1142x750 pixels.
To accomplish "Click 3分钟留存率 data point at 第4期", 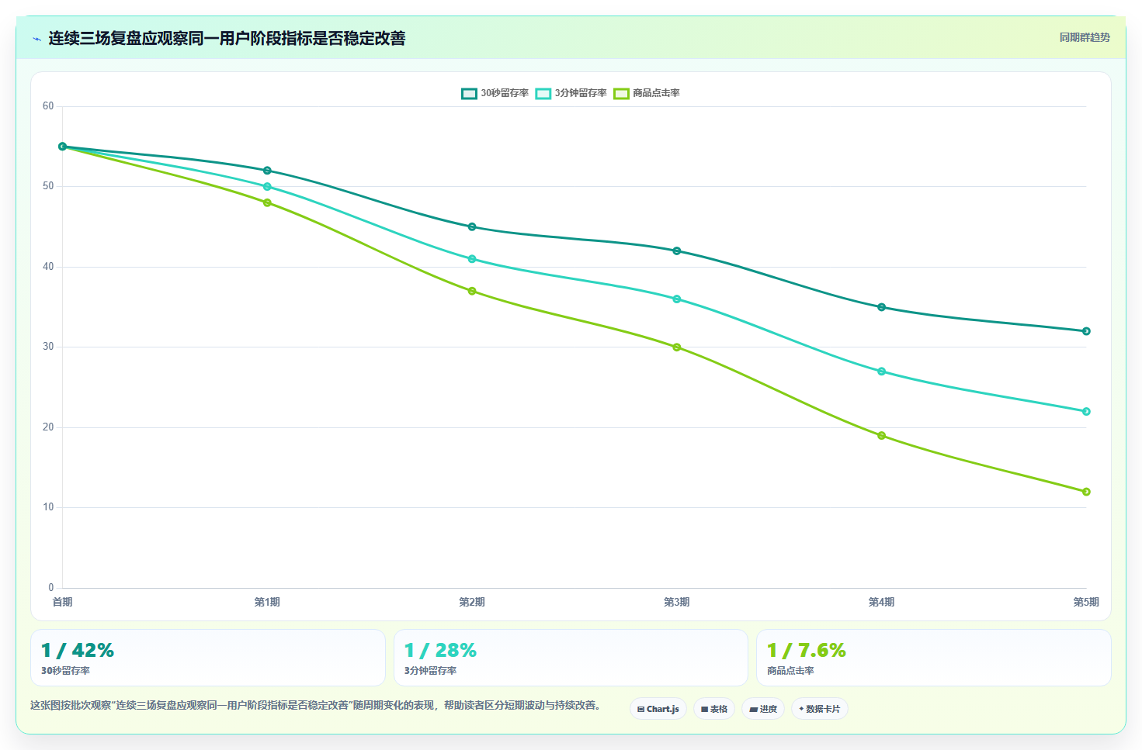I will point(881,372).
